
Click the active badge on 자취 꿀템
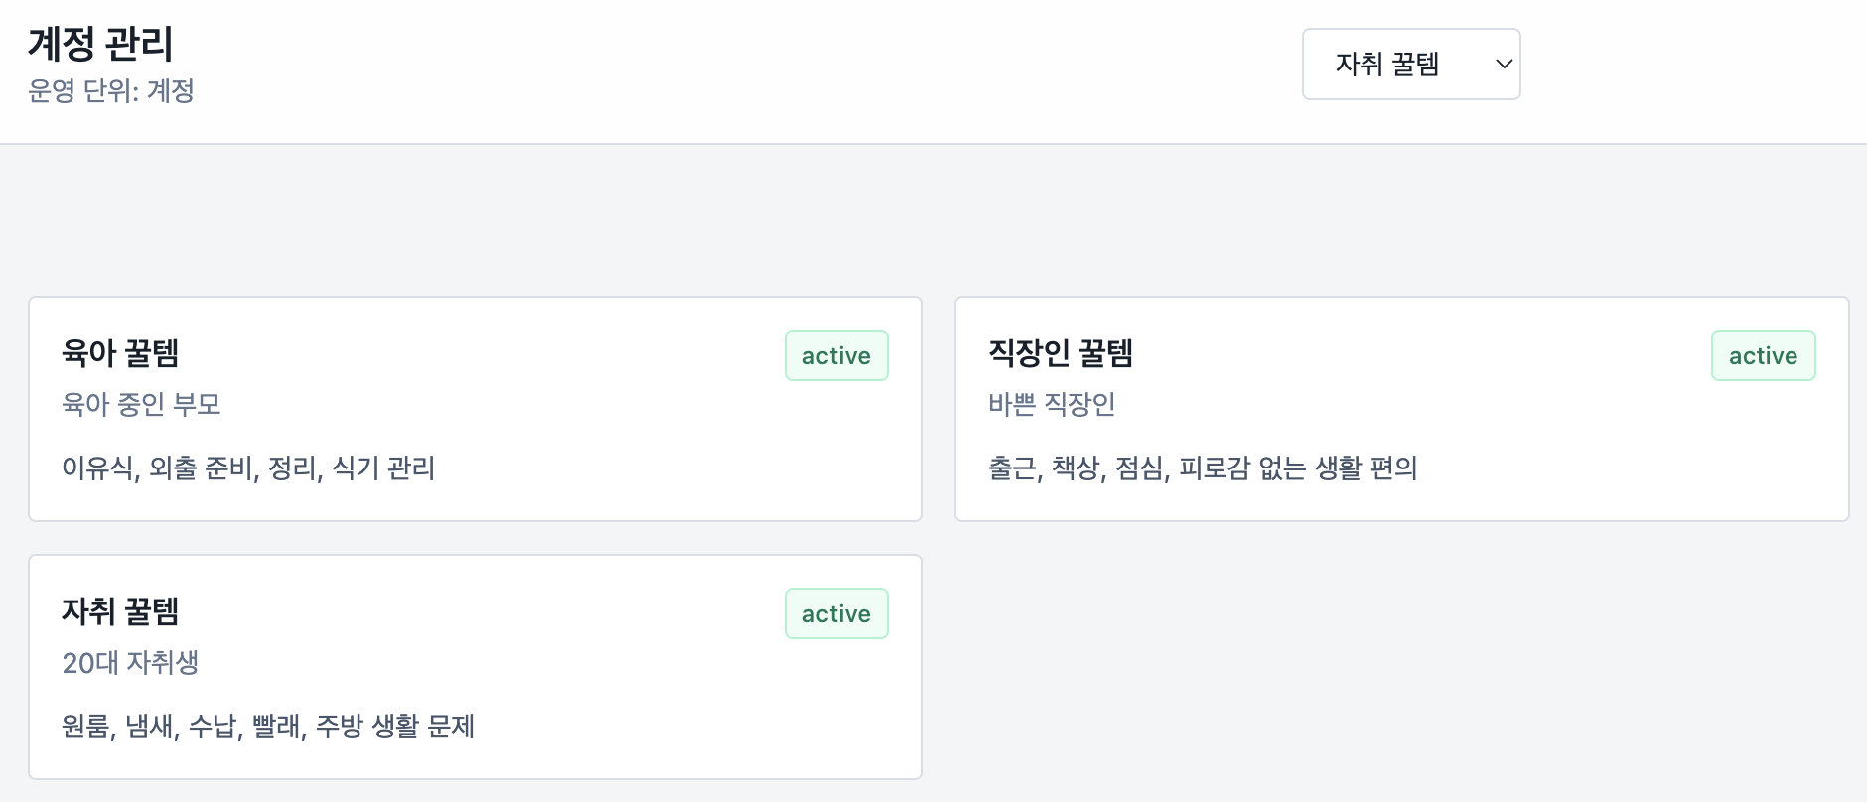835,612
